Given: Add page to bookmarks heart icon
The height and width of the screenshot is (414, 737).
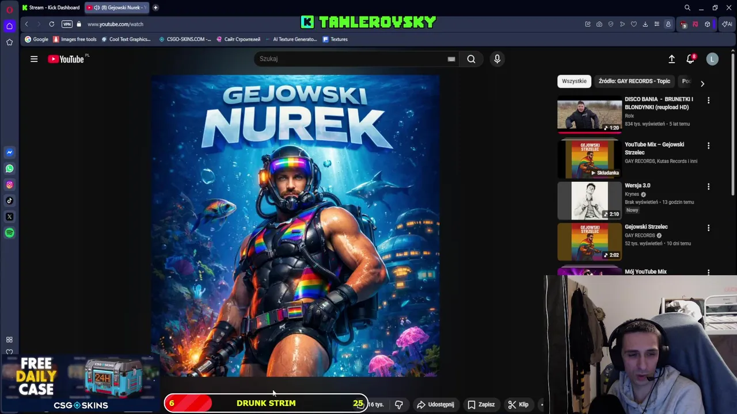Looking at the screenshot, I should (634, 24).
